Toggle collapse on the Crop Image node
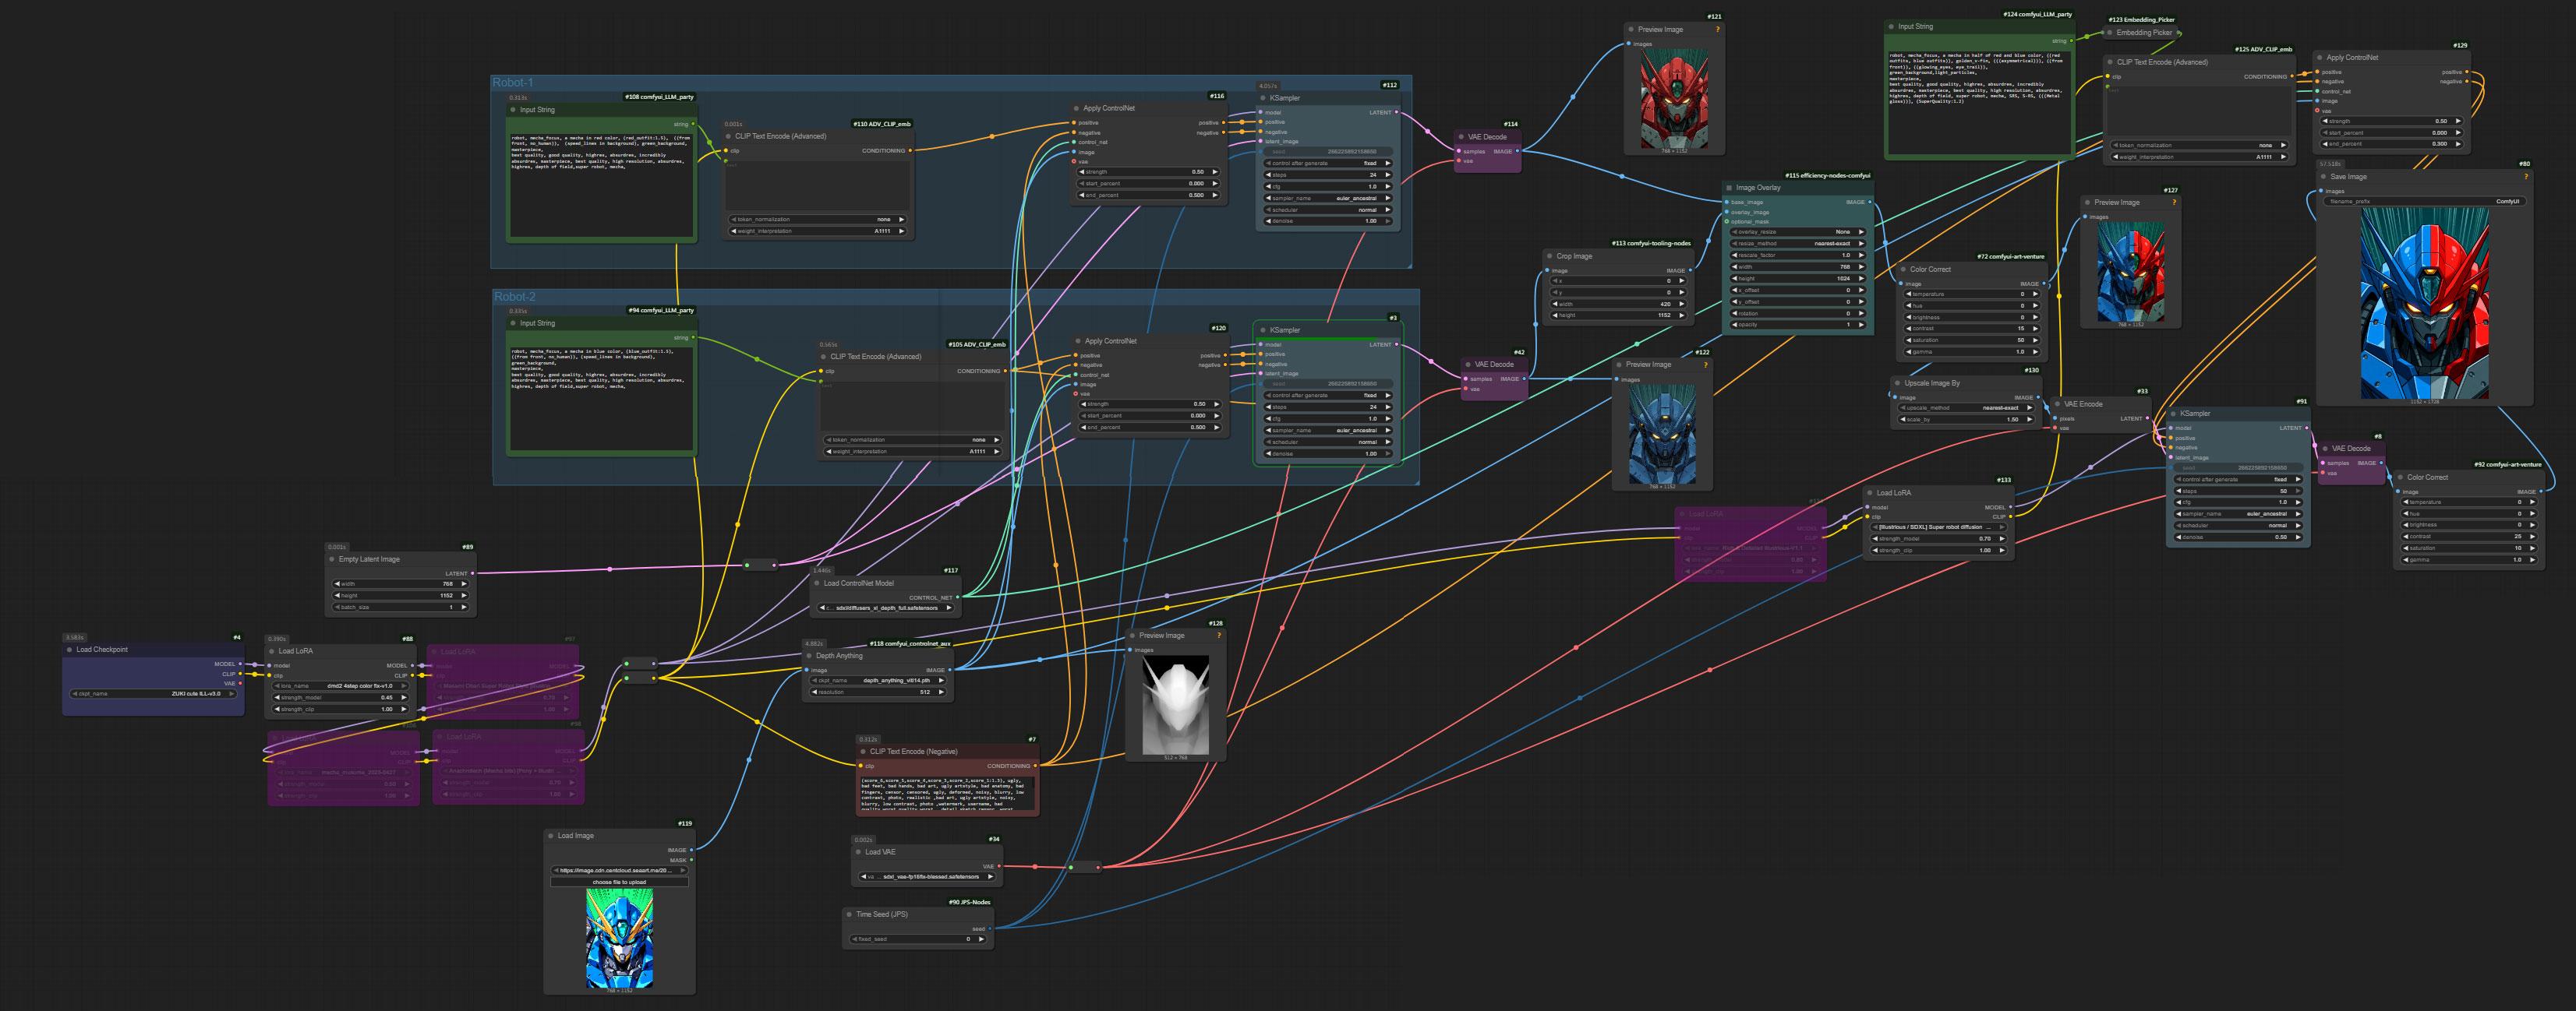This screenshot has height=1011, width=2576. coord(1549,257)
